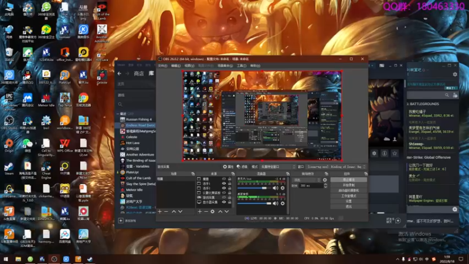Open the Steam game page settings gear icon
Image resolution: width=469 pixels, height=264 pixels.
tap(374, 153)
